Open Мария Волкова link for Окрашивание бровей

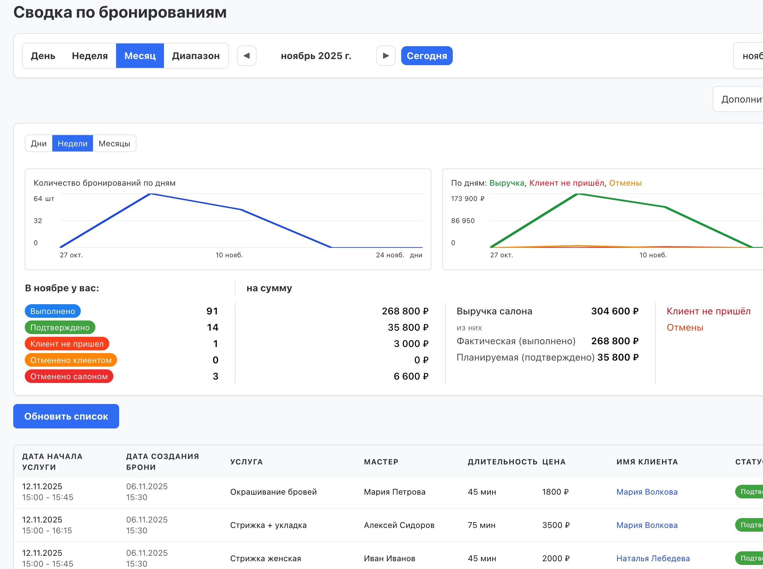(x=647, y=492)
